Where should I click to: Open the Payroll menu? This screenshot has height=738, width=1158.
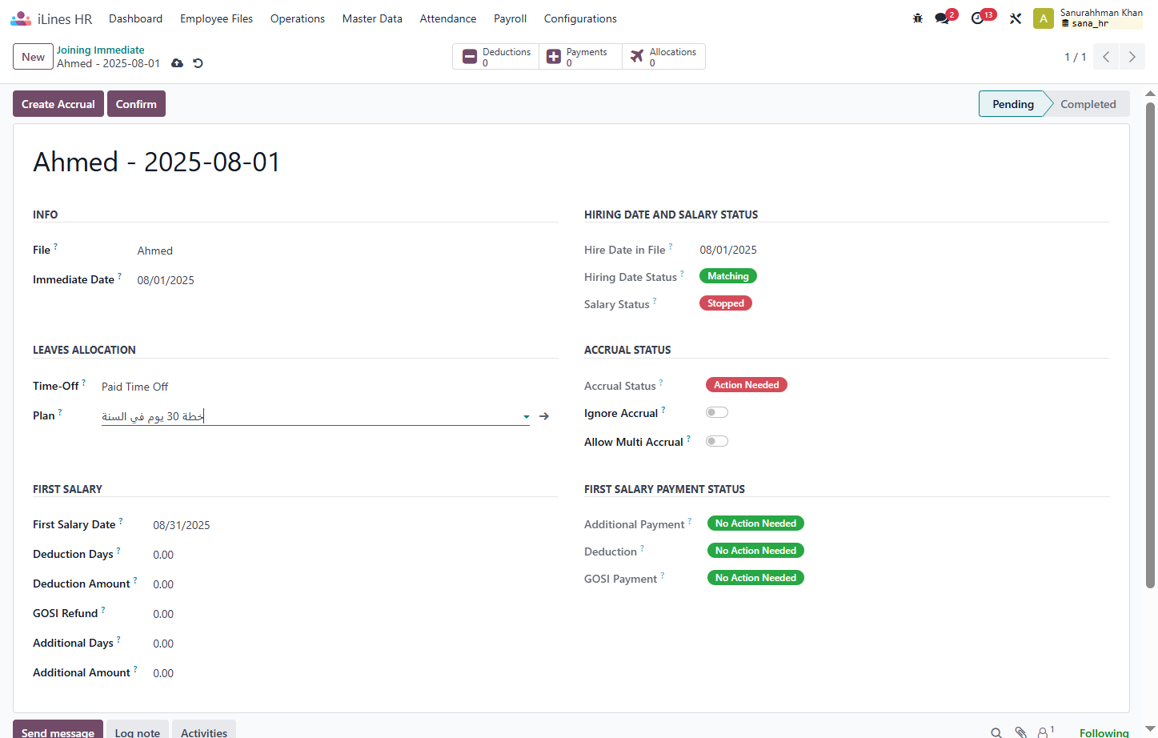510,18
